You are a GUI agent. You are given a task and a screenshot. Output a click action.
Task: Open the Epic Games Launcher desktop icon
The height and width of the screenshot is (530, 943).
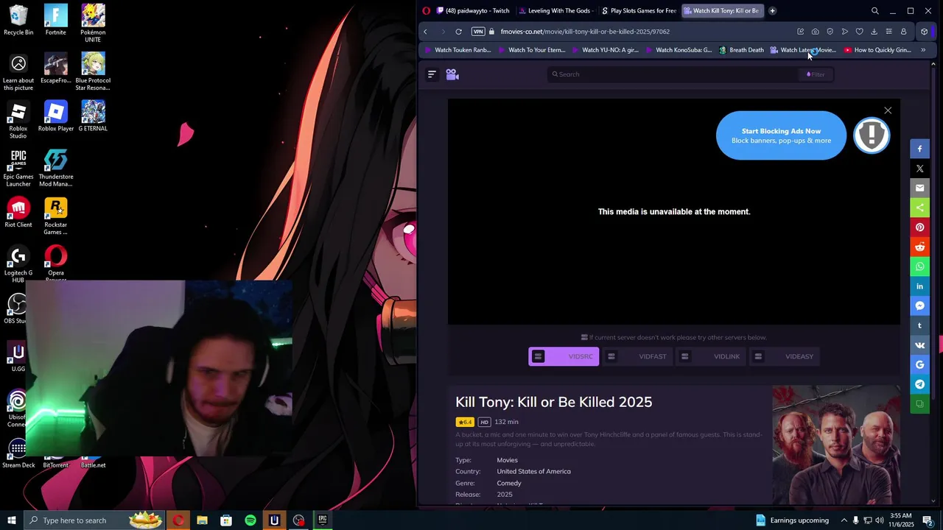coord(18,169)
